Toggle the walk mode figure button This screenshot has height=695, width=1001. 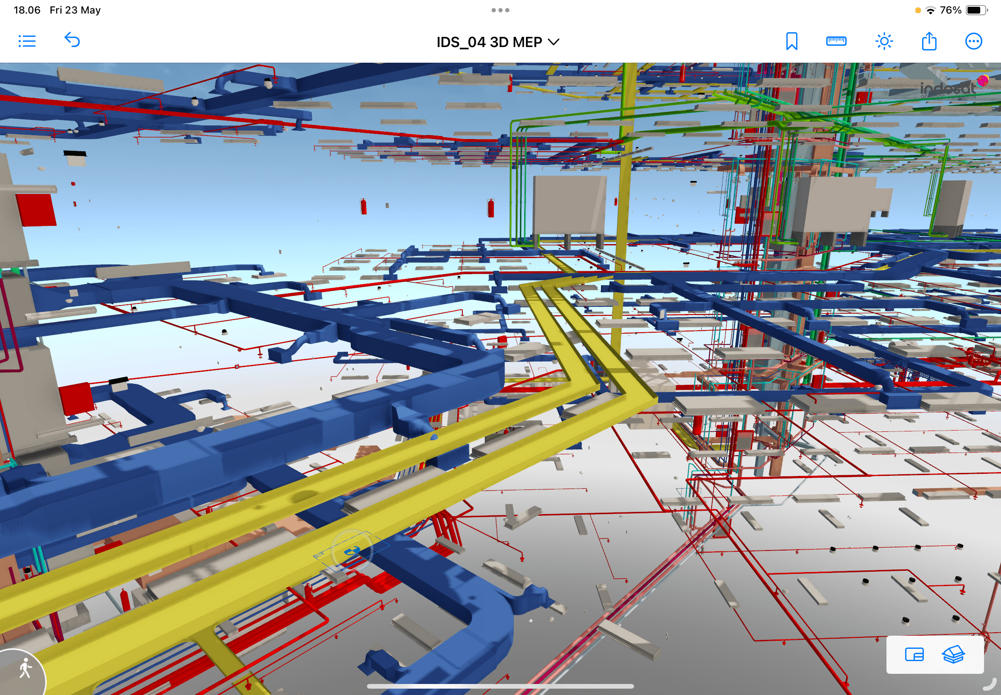[25, 668]
